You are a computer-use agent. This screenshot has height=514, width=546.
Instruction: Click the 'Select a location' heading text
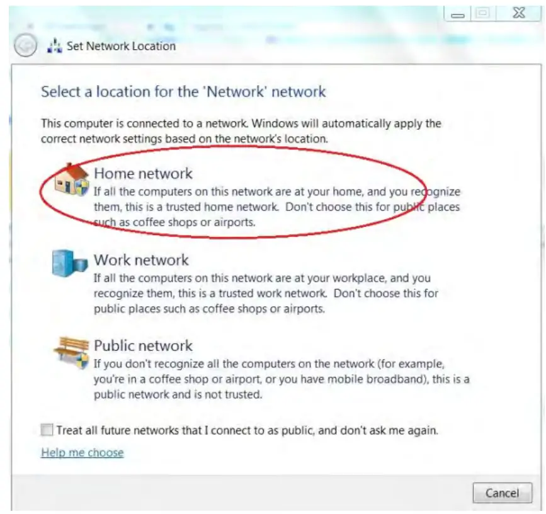(183, 92)
